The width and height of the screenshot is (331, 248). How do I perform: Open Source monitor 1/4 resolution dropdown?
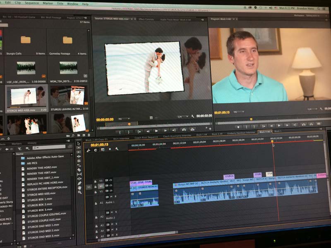pos(182,117)
